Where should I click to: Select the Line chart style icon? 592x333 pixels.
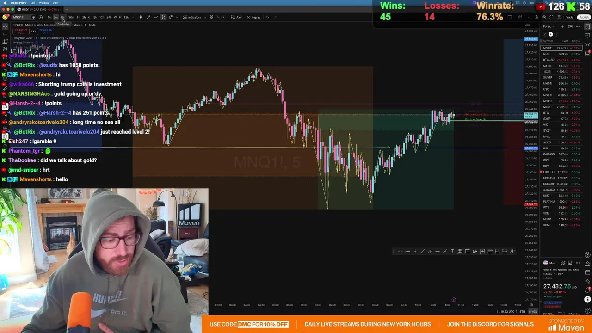pos(156,17)
